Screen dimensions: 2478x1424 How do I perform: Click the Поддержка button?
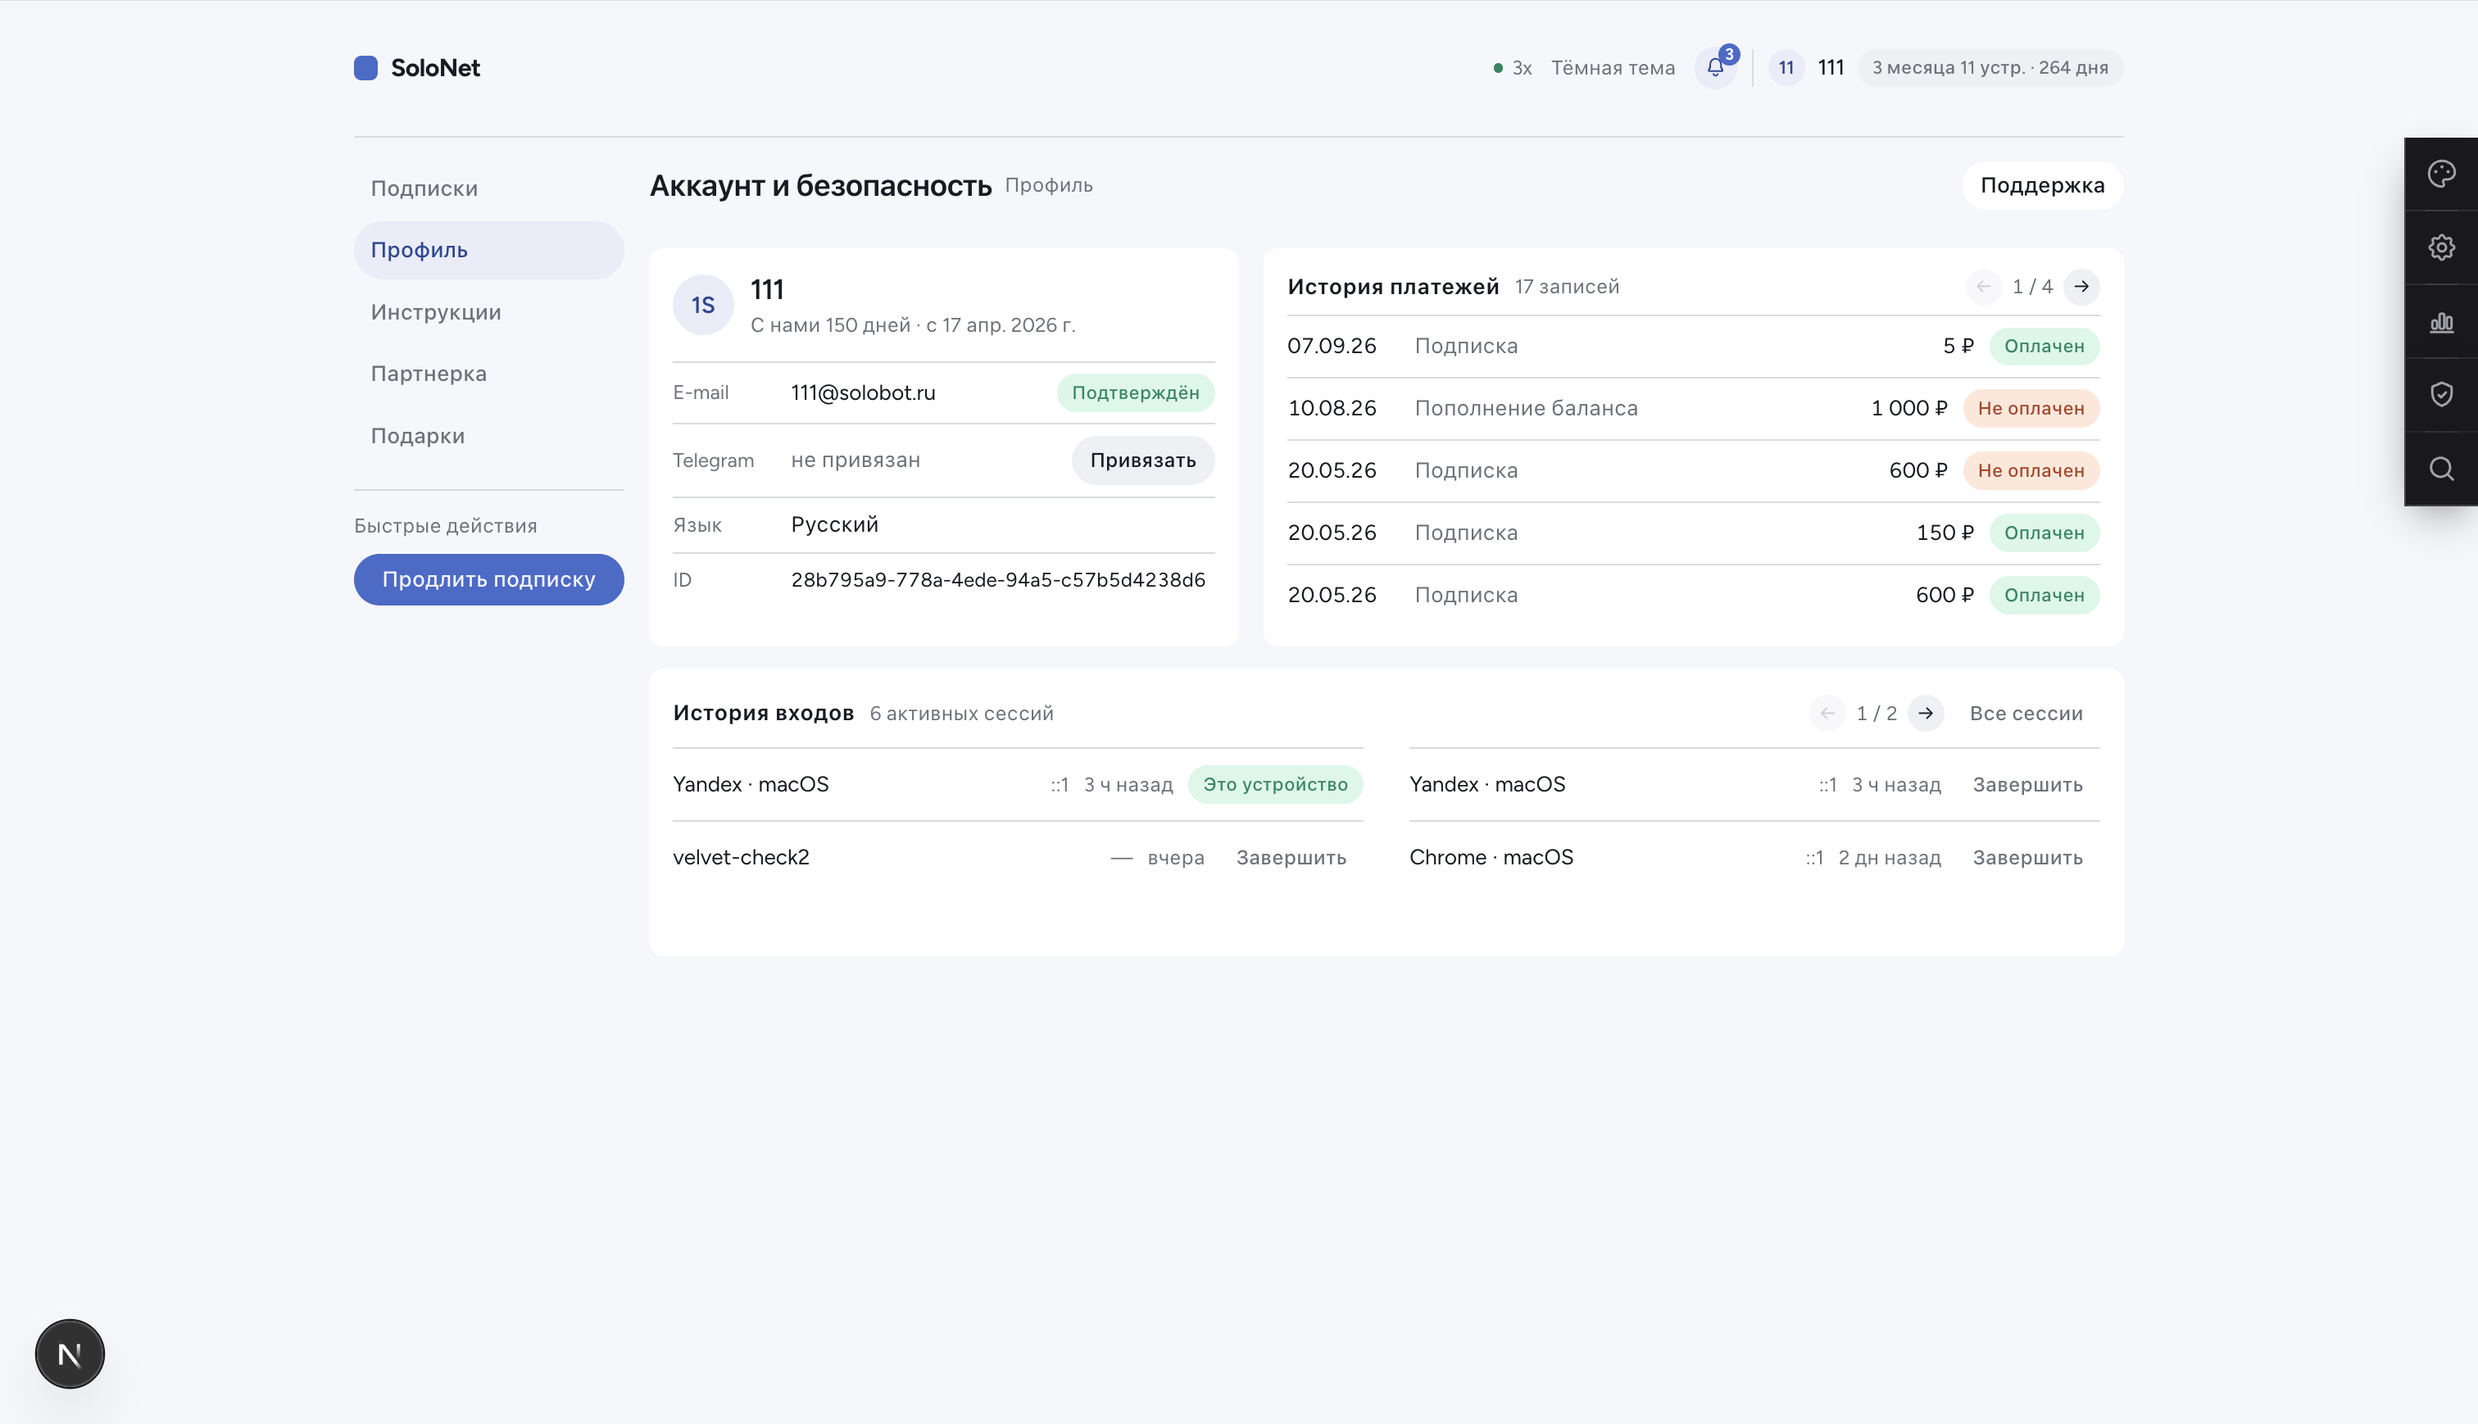tap(2042, 185)
